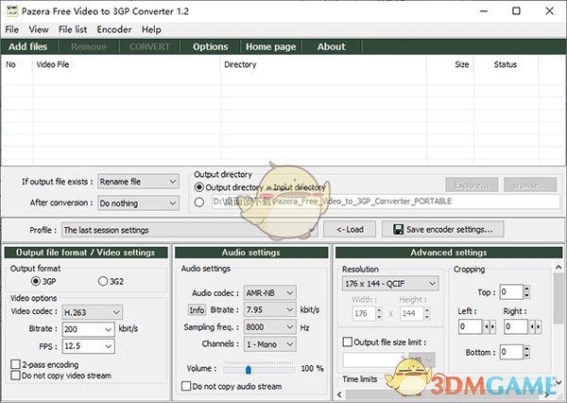This screenshot has height=403, width=567.
Task: Open the After conversion dropdown
Action: [x=138, y=203]
